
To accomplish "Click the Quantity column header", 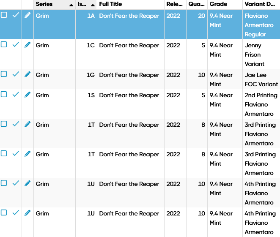I will (197, 4).
